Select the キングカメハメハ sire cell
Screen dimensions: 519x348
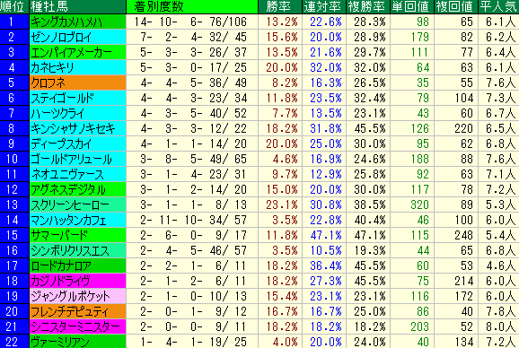coord(77,22)
